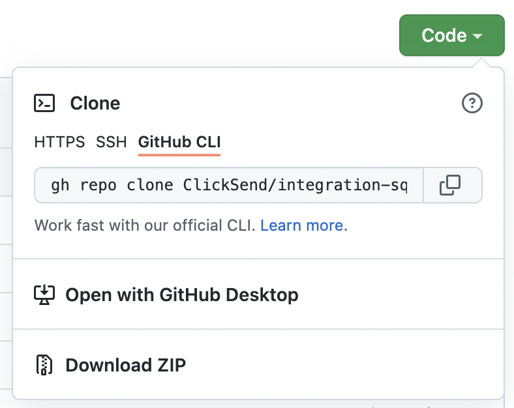Switch to the HTTPS tab

tap(59, 142)
